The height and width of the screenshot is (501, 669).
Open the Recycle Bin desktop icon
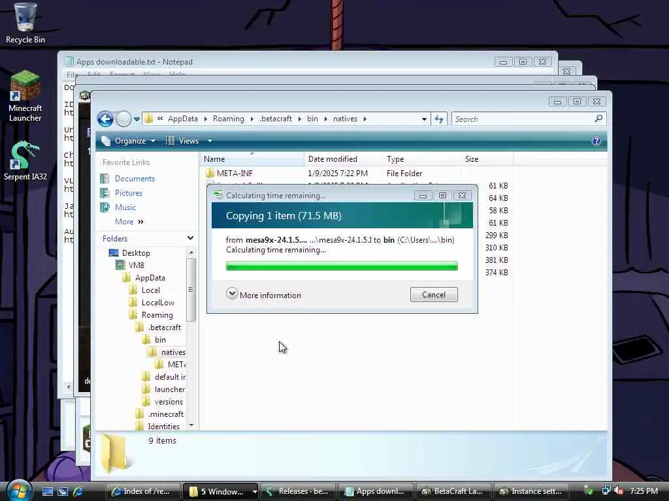(25, 23)
